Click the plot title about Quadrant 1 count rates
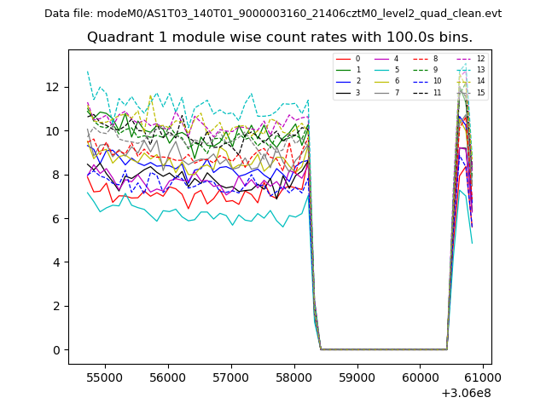The height and width of the screenshot is (409, 546). tap(280, 37)
